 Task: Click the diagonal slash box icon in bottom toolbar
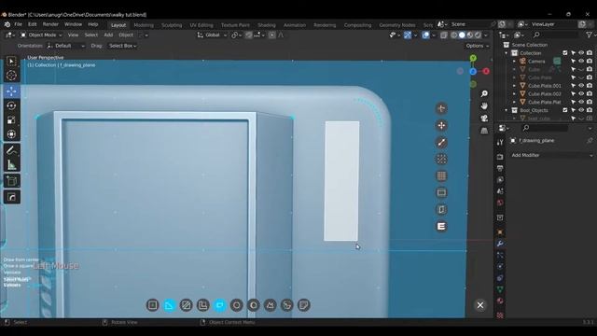187,305
